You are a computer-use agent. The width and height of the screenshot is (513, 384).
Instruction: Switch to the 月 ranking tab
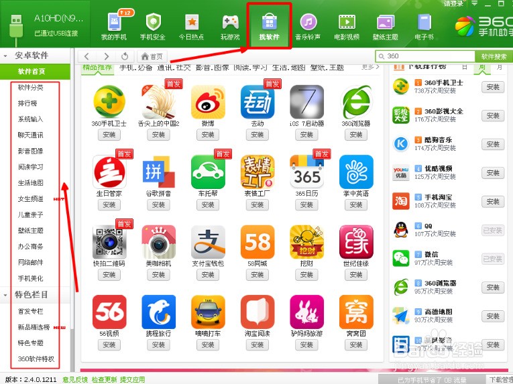[x=498, y=67]
